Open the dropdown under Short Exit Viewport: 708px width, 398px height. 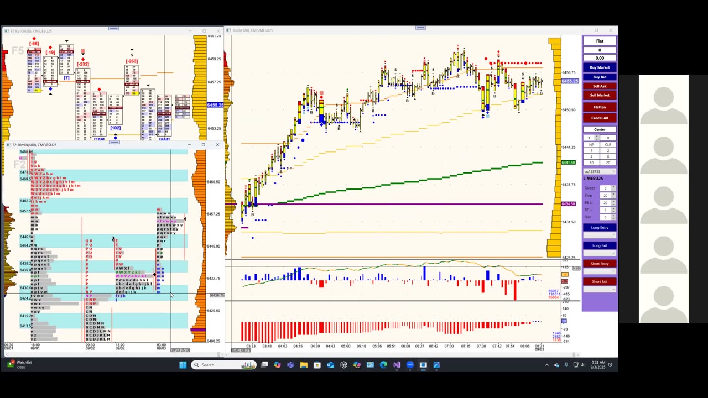click(x=600, y=290)
